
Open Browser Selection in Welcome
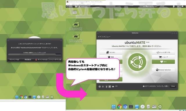pos(163,70)
